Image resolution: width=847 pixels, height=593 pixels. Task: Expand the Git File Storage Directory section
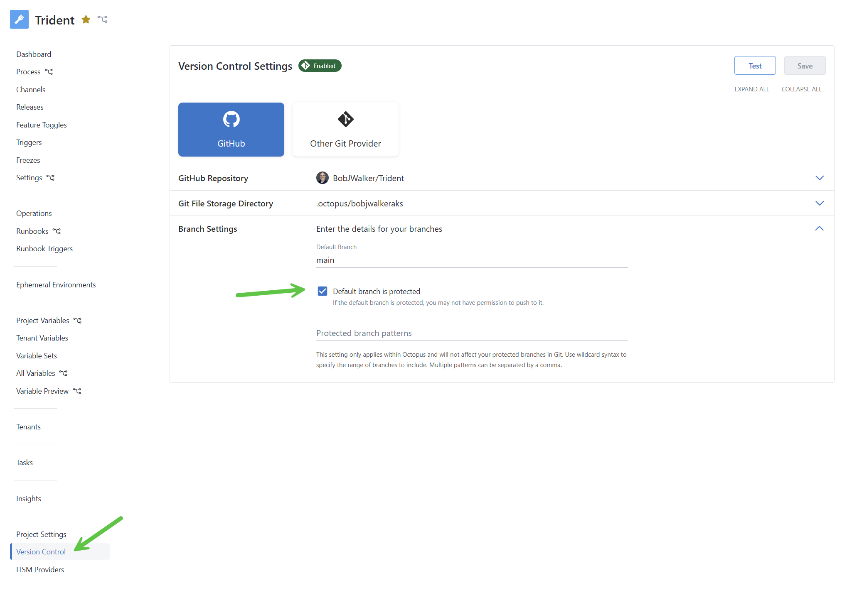[819, 203]
